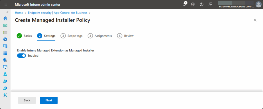Viewport: 263px width, 109px height.
Task: Jump to the Review step tab
Action: (126, 36)
